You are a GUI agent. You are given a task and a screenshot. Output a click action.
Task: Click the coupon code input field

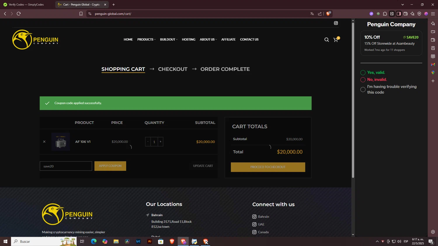[x=66, y=166]
